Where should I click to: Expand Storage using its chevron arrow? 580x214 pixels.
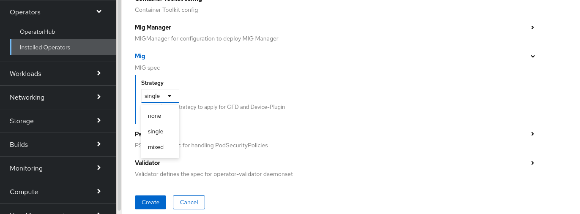click(99, 120)
